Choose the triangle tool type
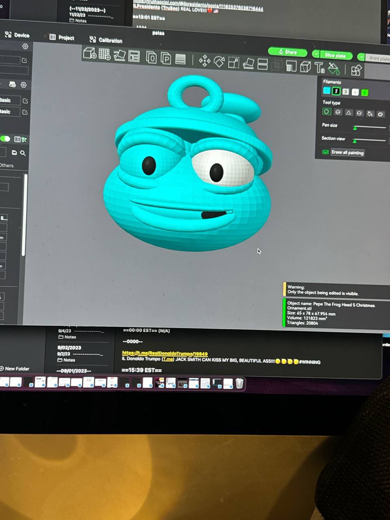The image size is (390, 520). click(349, 113)
